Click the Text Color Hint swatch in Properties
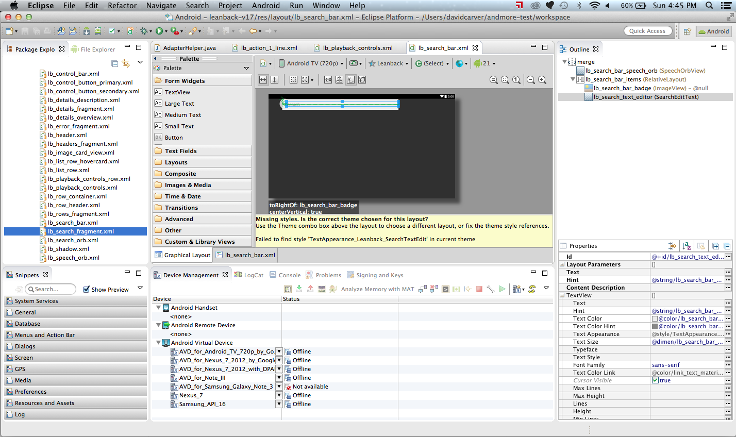This screenshot has height=437, width=736. click(x=655, y=326)
